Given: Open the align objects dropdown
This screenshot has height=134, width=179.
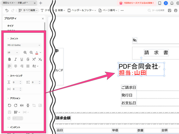Looking at the screenshot, I should pos(17,112).
